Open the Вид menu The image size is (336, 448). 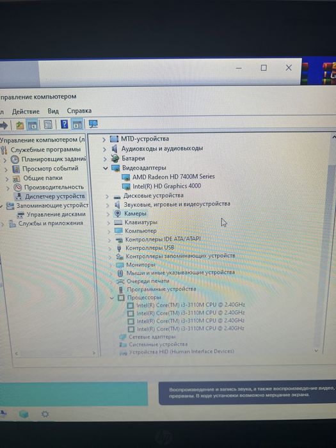[53, 111]
